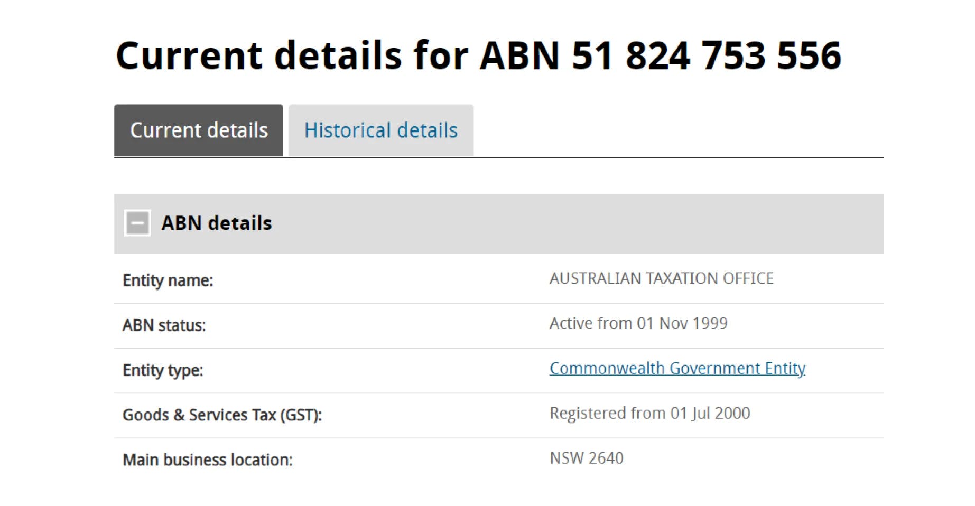Select the AUSTRALIAN TAXATION OFFICE value
975x506 pixels.
pyautogui.click(x=662, y=278)
